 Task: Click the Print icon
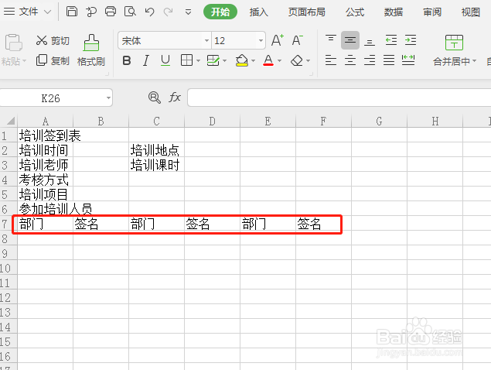(x=111, y=12)
